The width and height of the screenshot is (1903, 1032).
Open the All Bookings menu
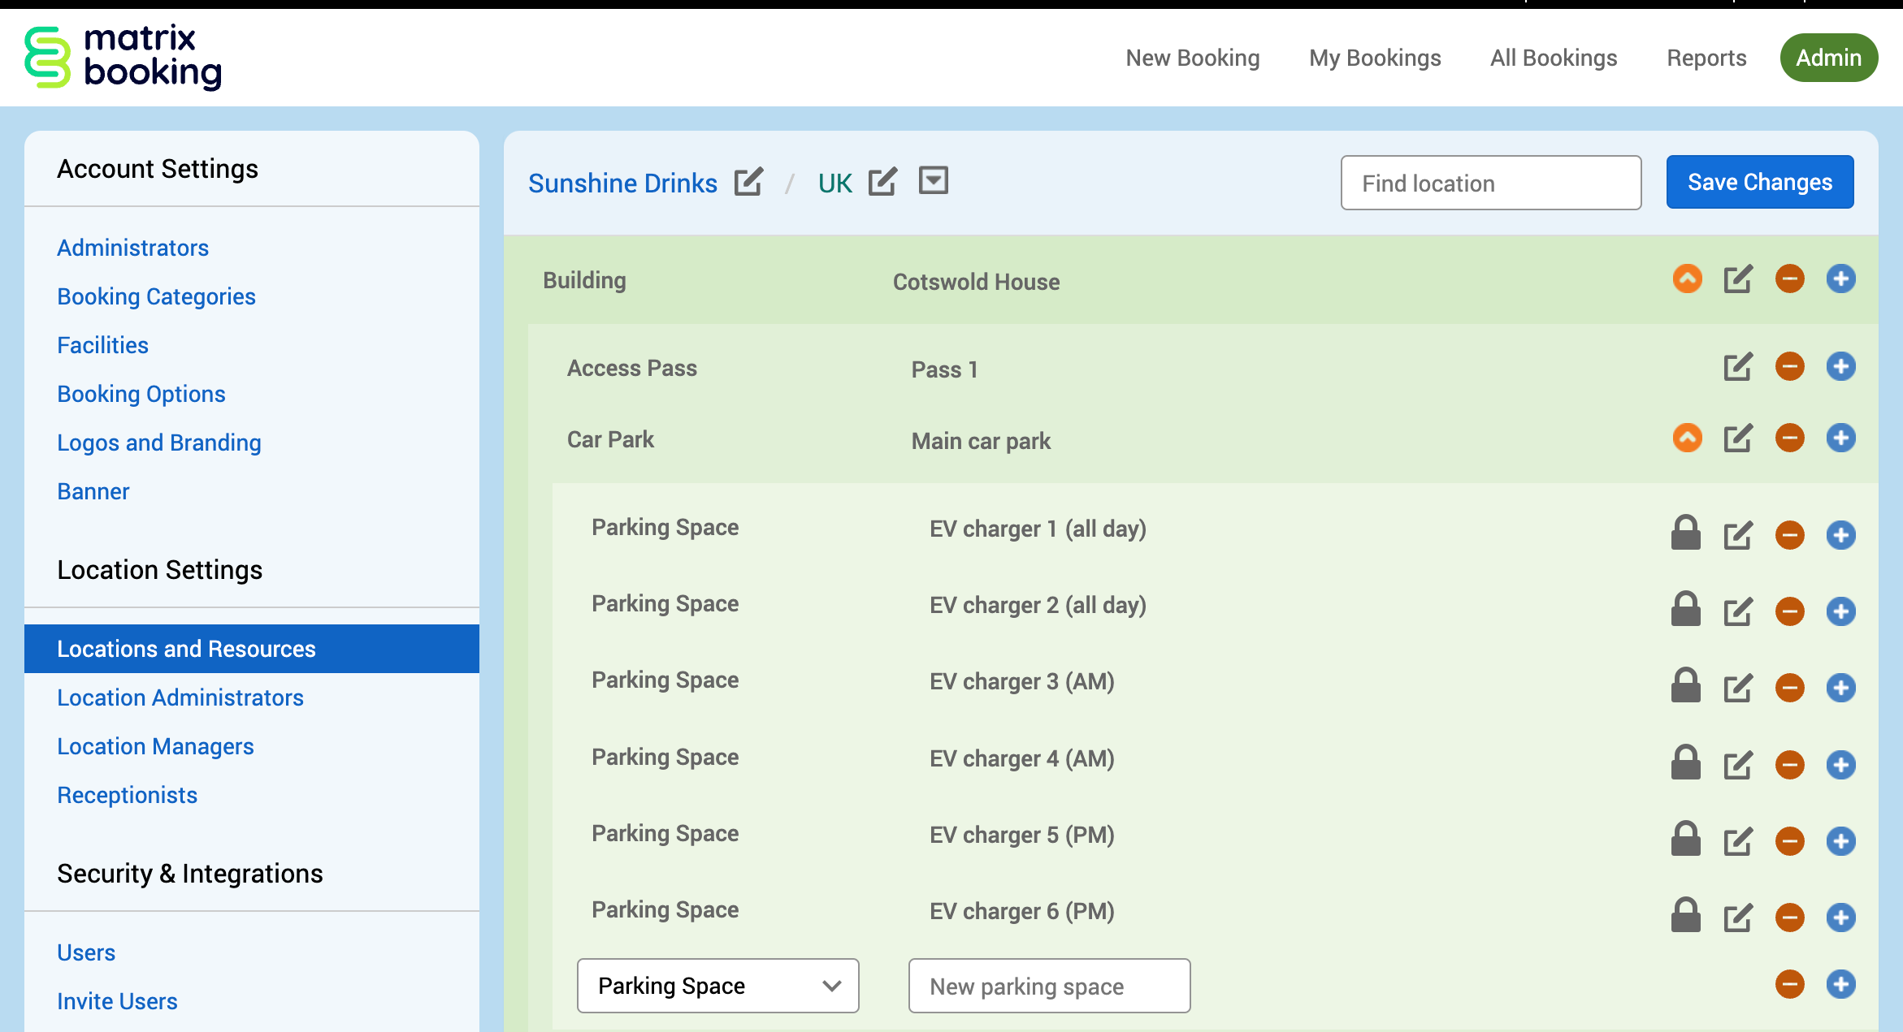click(x=1553, y=58)
